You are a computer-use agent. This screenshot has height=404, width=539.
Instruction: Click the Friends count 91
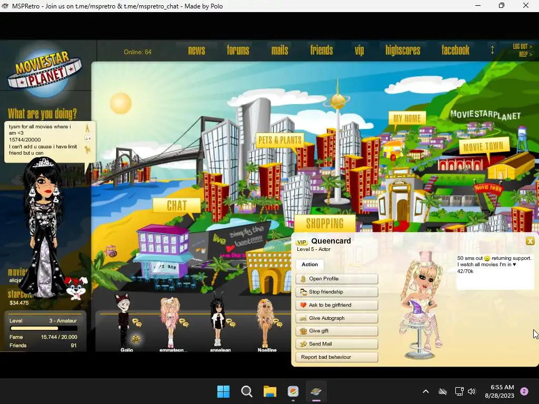[x=74, y=346]
